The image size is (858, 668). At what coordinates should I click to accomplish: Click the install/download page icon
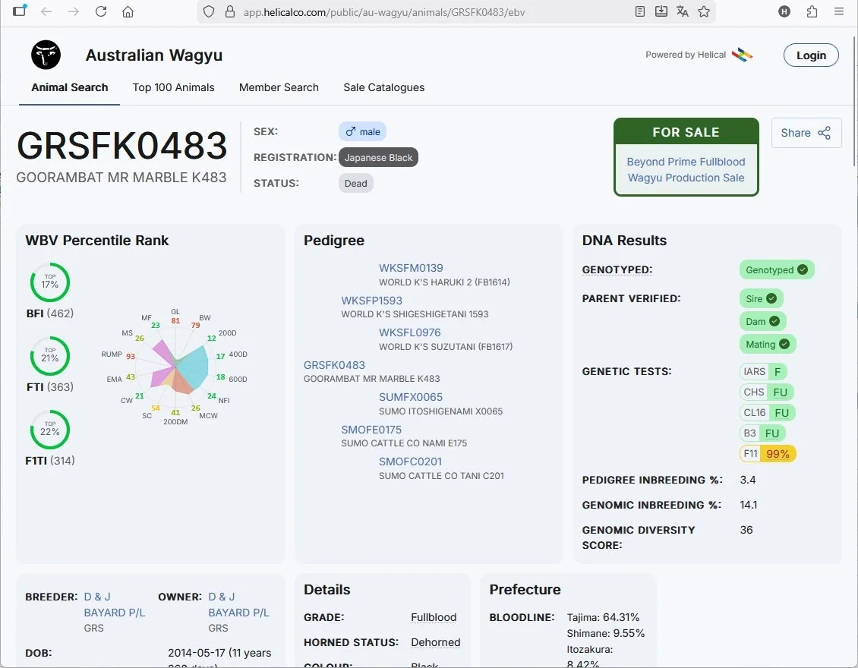pos(661,11)
